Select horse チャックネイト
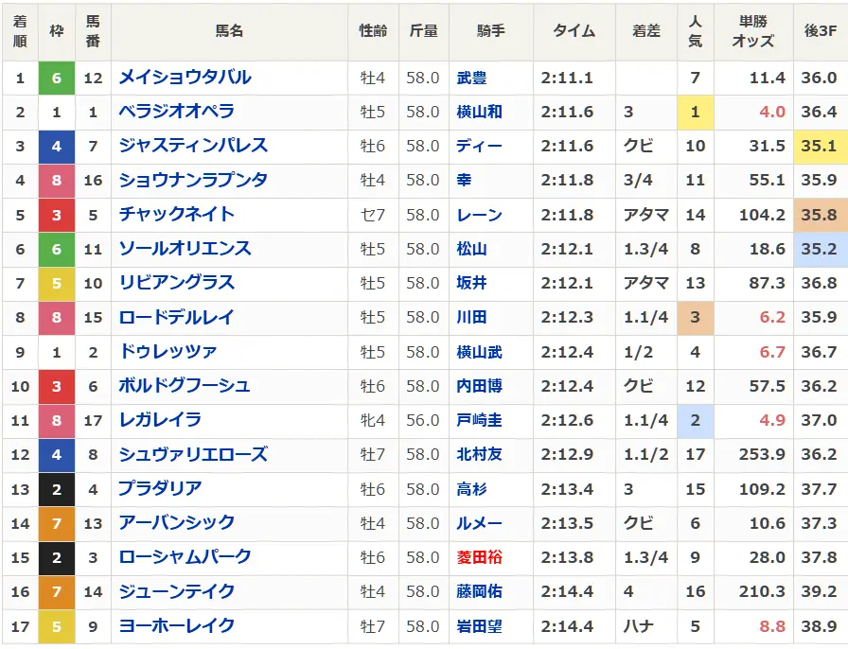 [176, 215]
